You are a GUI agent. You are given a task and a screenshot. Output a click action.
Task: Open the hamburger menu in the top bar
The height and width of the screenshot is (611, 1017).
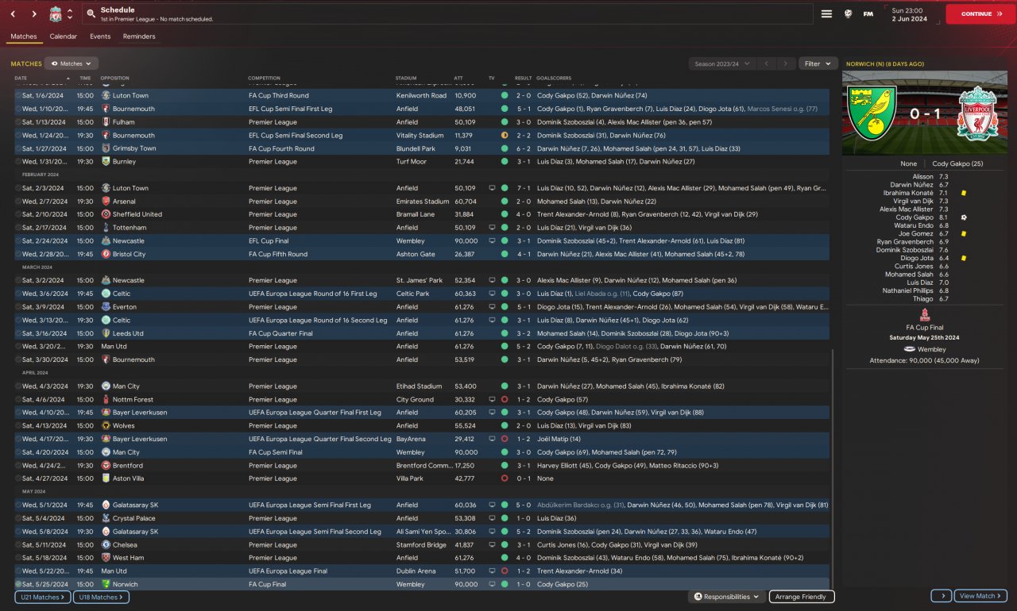coord(826,14)
